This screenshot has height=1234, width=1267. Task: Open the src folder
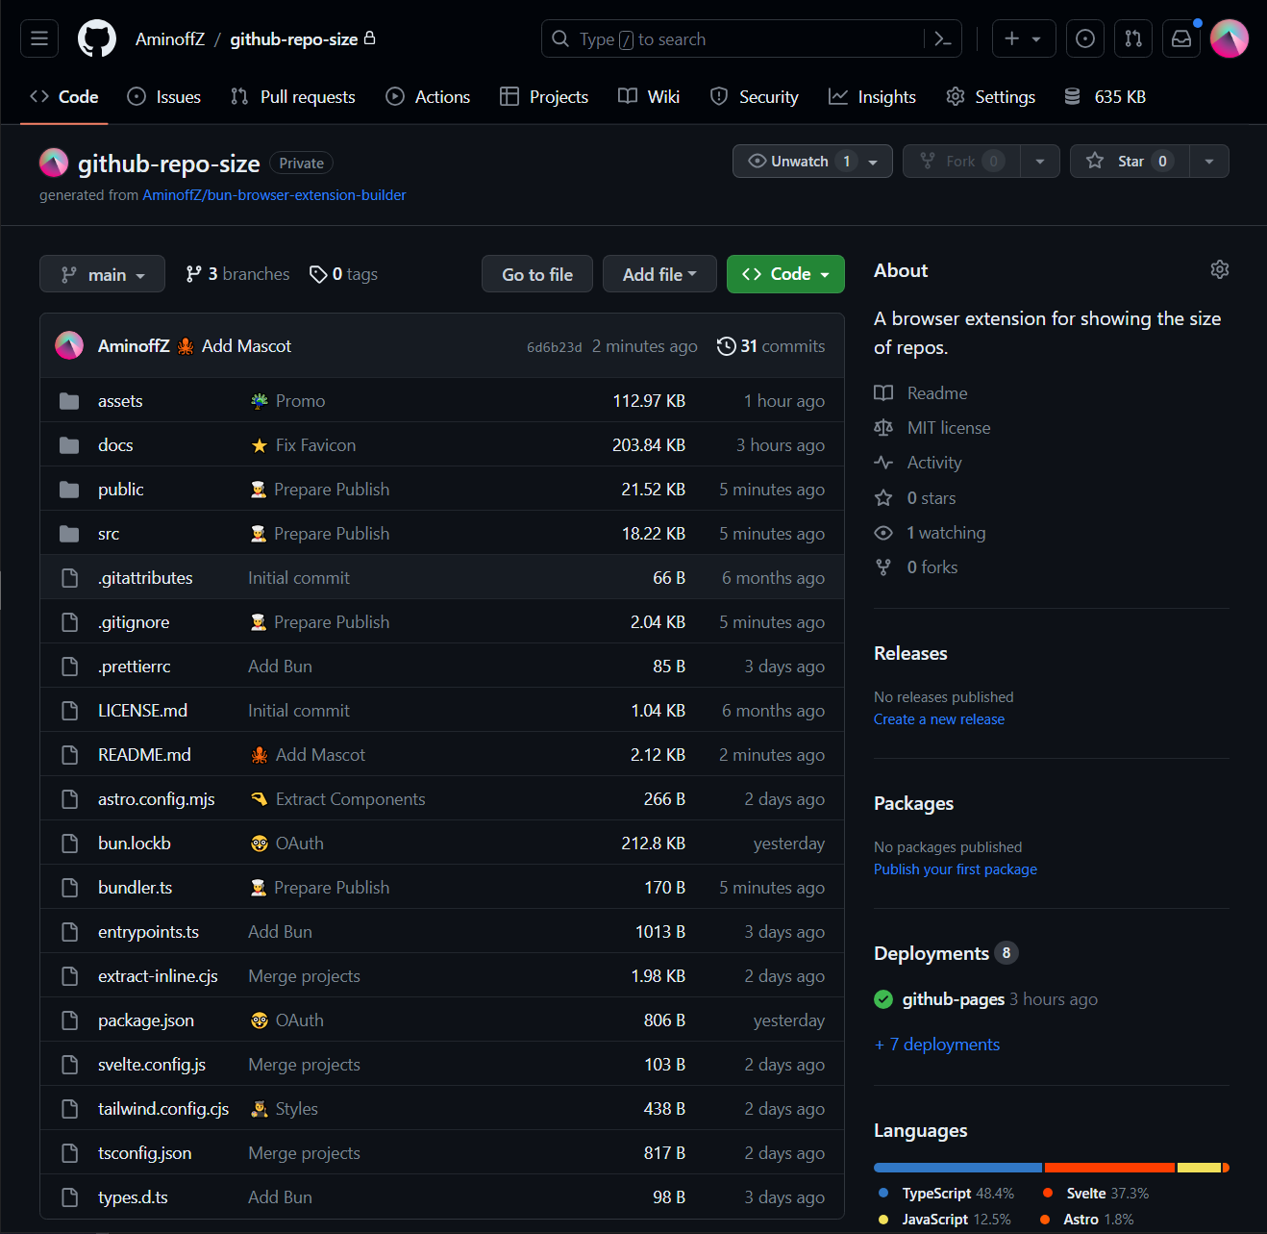tap(109, 534)
